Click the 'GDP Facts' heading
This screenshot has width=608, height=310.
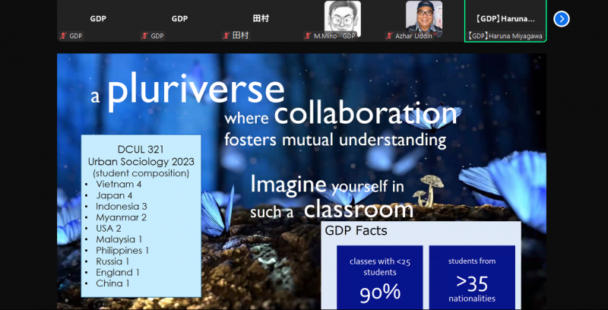(x=356, y=231)
